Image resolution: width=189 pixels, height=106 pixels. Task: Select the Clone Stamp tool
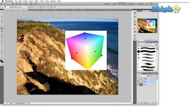point(2,31)
